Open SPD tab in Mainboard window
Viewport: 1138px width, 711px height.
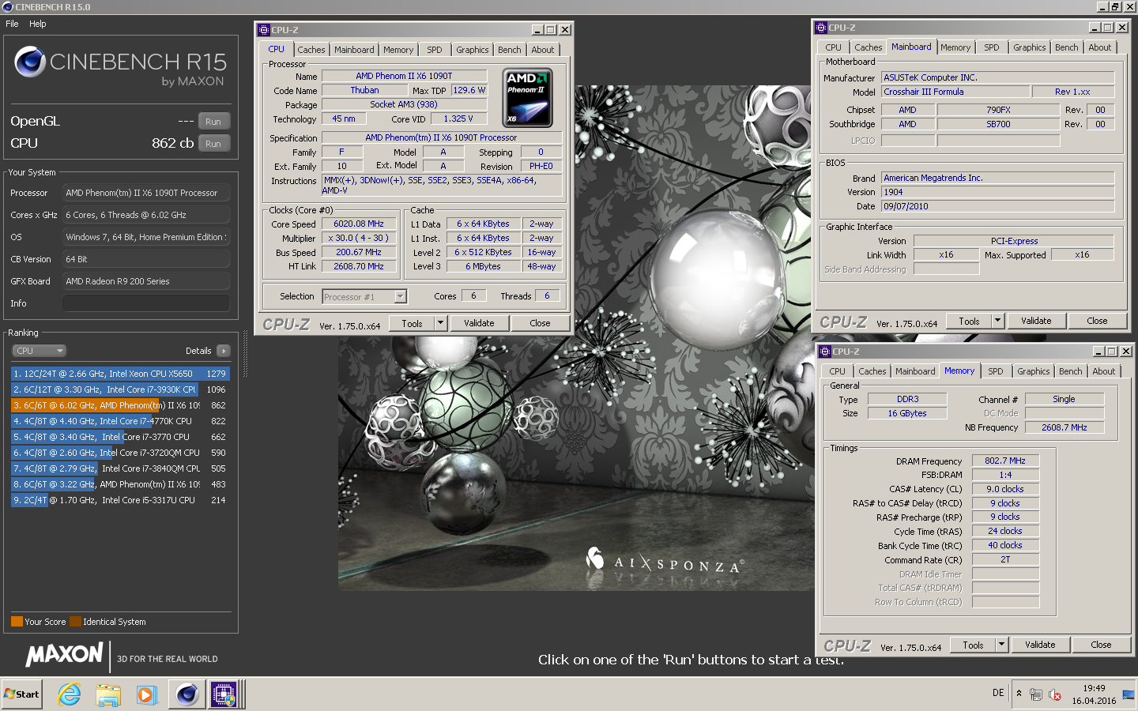point(992,47)
